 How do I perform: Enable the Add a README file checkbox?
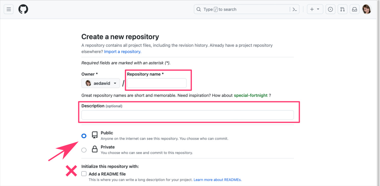[x=84, y=174]
